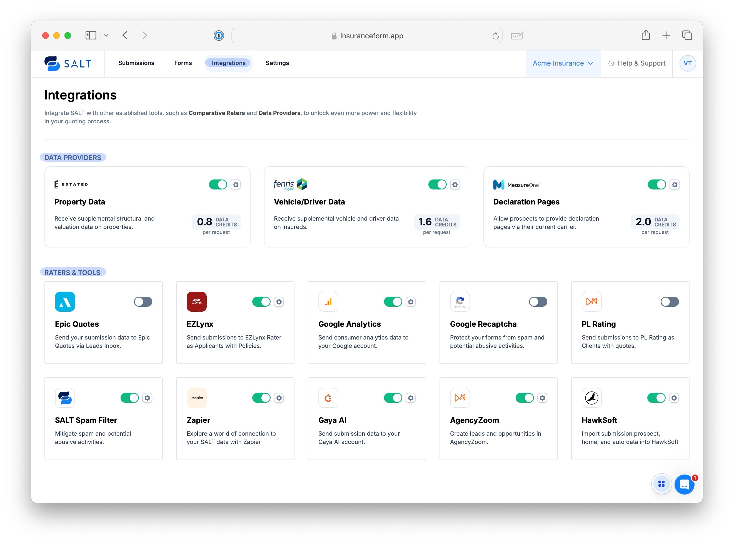Disable the HawkSoft toggle
The image size is (734, 544).
click(656, 398)
